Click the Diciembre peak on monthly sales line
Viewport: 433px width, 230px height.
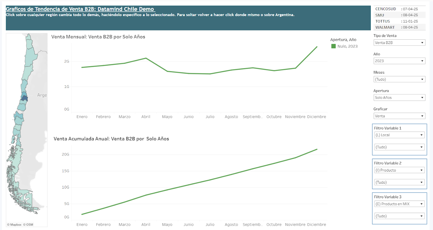click(x=317, y=47)
